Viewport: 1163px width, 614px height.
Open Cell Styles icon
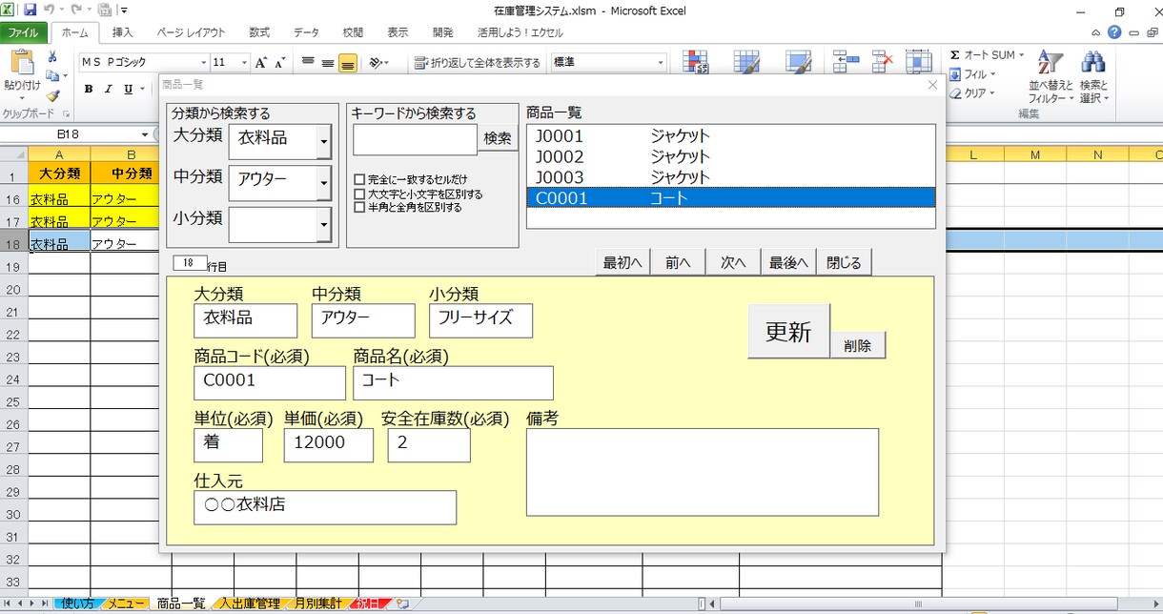798,61
